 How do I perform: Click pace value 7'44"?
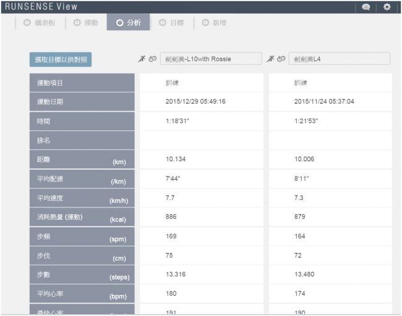coord(173,178)
